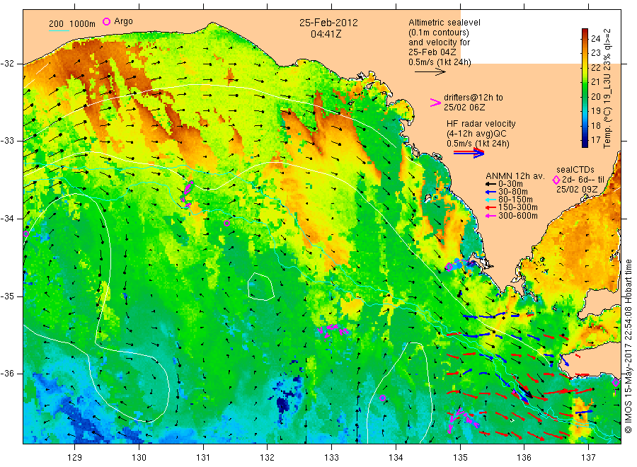Click the "drifters@12h to" label
The height and width of the screenshot is (467, 637).
pos(473,98)
